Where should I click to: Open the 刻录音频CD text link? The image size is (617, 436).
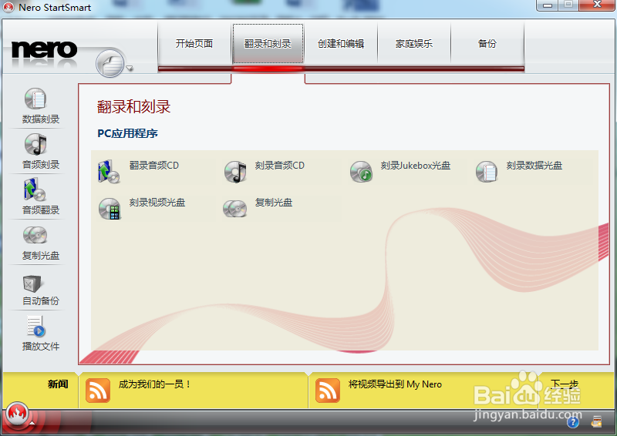(280, 166)
